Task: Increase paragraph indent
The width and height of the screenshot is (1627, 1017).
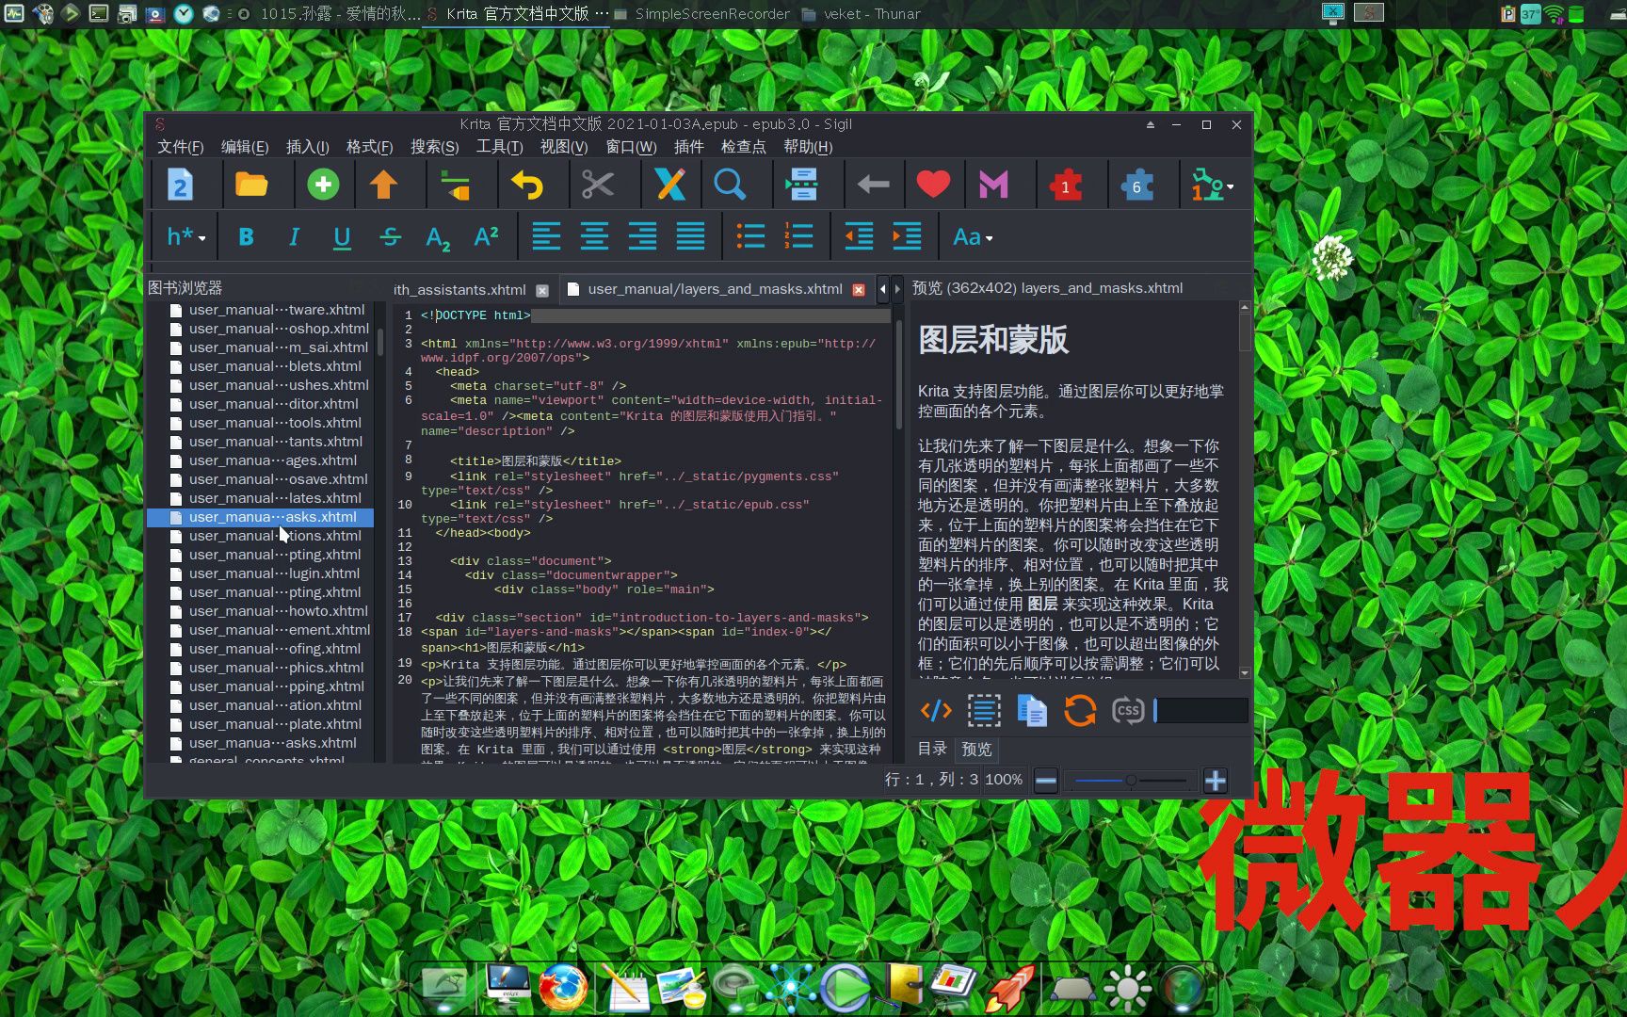Action: [x=907, y=236]
